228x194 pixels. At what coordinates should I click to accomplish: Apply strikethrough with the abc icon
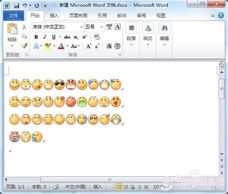pyautogui.click(x=67, y=37)
